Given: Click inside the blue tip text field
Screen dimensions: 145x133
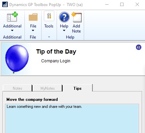Looking at the screenshot, I should (x=72, y=119).
